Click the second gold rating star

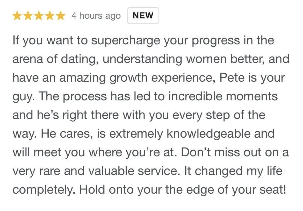point(28,16)
